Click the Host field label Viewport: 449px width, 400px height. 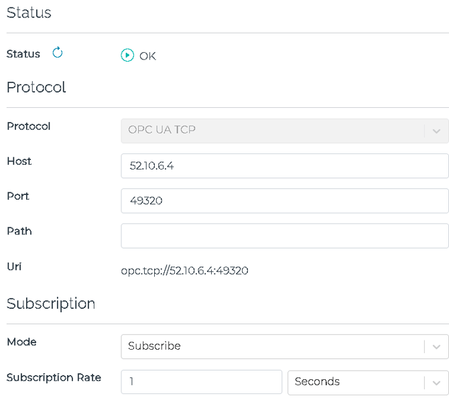(x=19, y=161)
